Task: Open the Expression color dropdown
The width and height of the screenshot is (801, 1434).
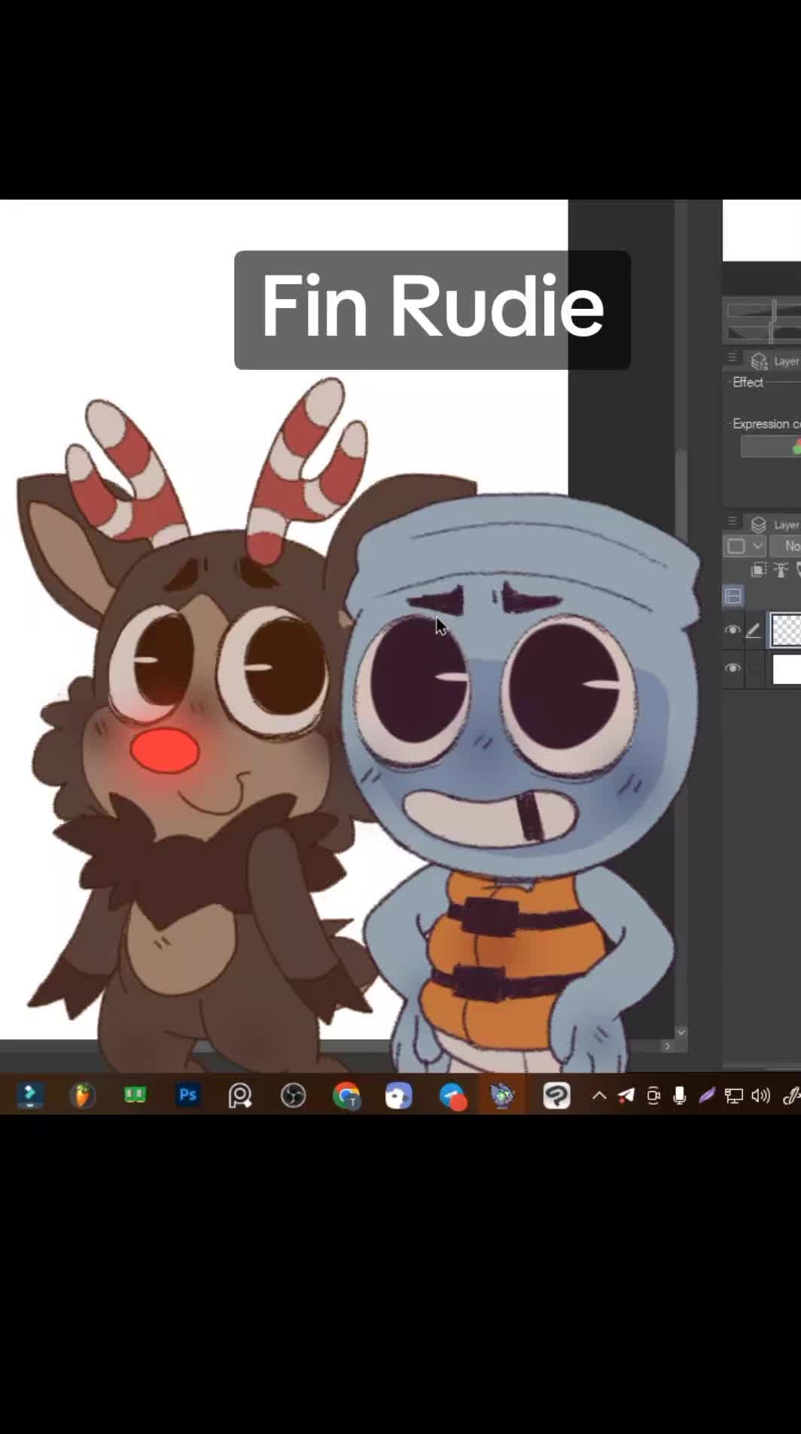Action: pyautogui.click(x=771, y=447)
